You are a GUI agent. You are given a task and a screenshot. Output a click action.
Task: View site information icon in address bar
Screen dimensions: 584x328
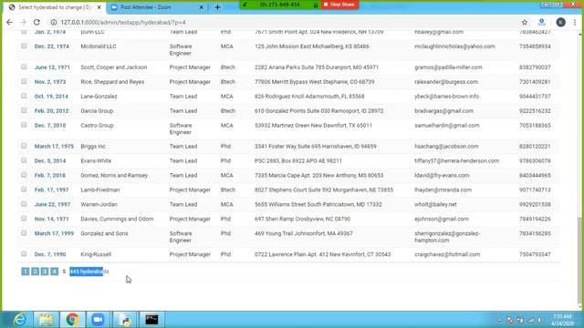coord(54,22)
